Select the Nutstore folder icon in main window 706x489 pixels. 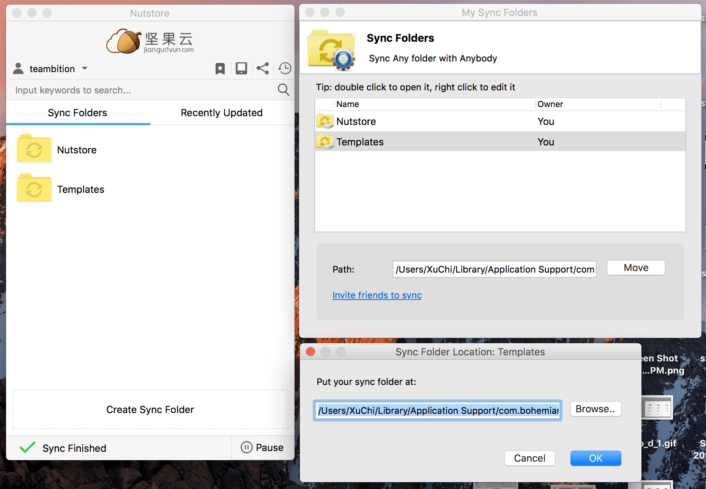click(x=34, y=148)
